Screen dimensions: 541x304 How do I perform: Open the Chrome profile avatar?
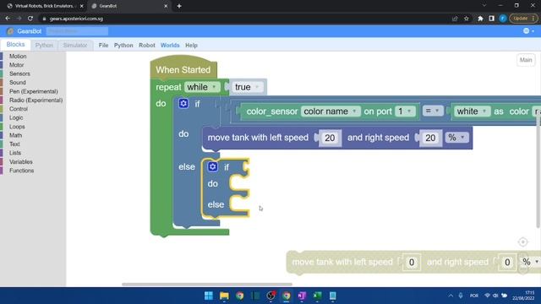coord(503,19)
